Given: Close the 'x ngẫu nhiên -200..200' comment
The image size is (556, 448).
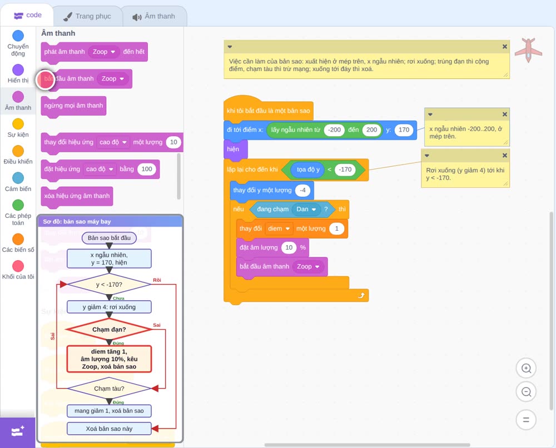Looking at the screenshot, I should 505,114.
